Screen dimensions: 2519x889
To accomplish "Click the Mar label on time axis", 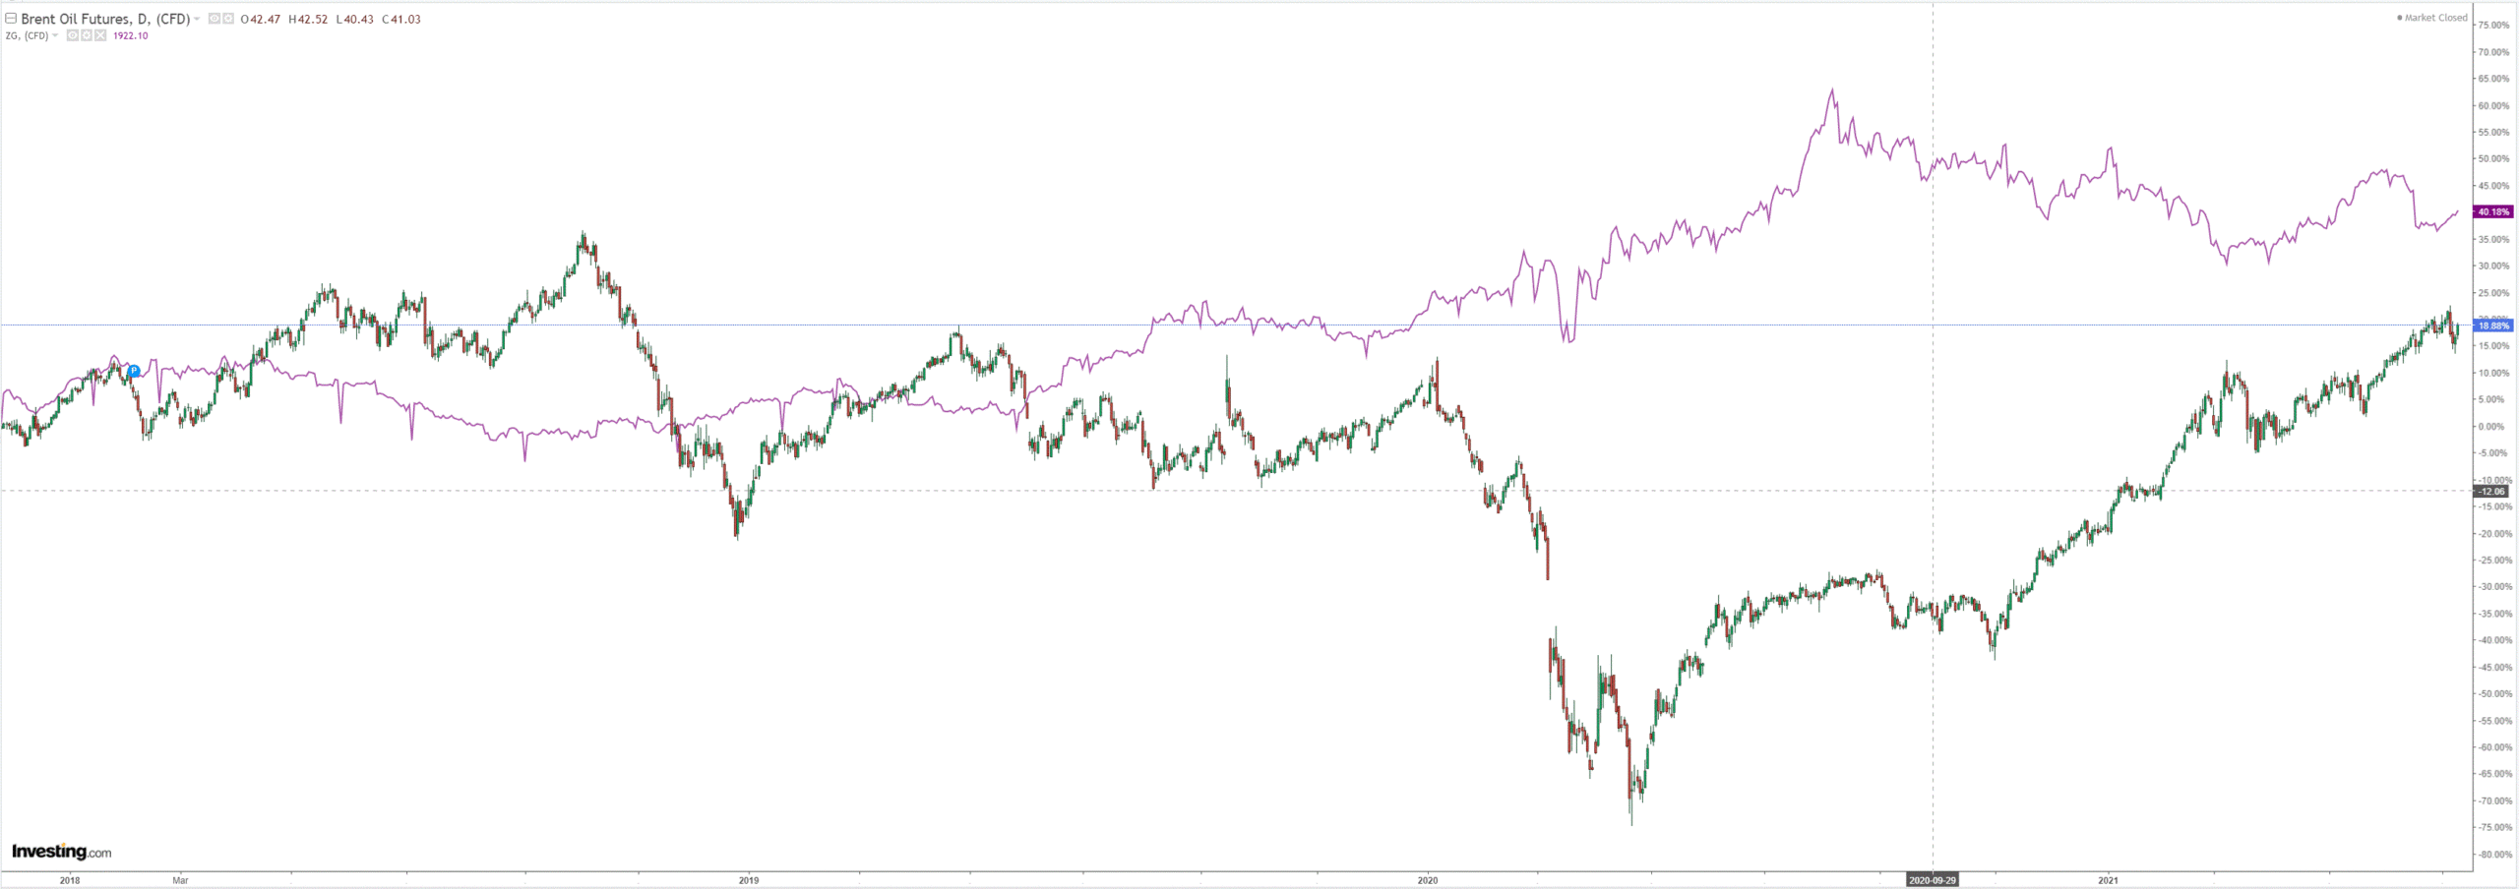I will point(180,880).
